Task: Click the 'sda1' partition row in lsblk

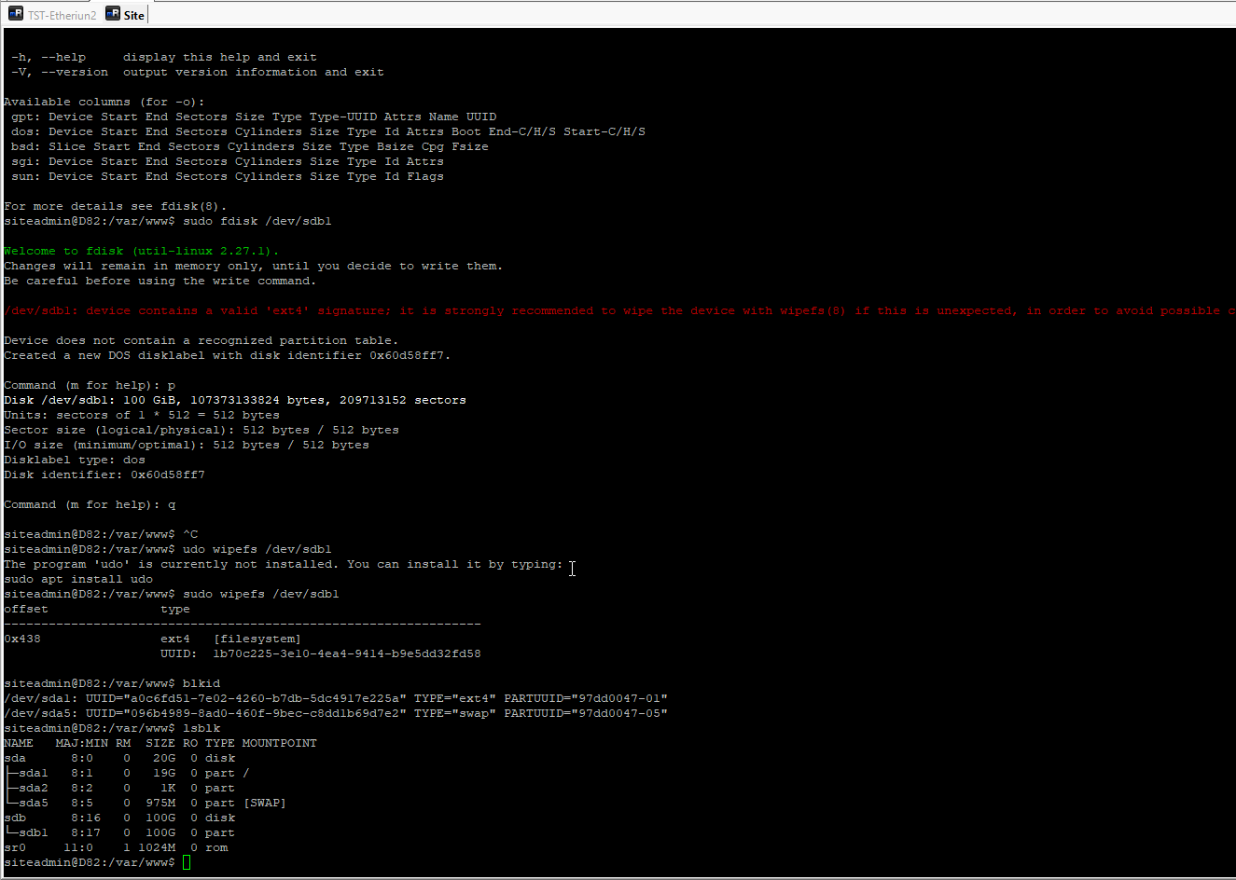Action: coord(127,773)
